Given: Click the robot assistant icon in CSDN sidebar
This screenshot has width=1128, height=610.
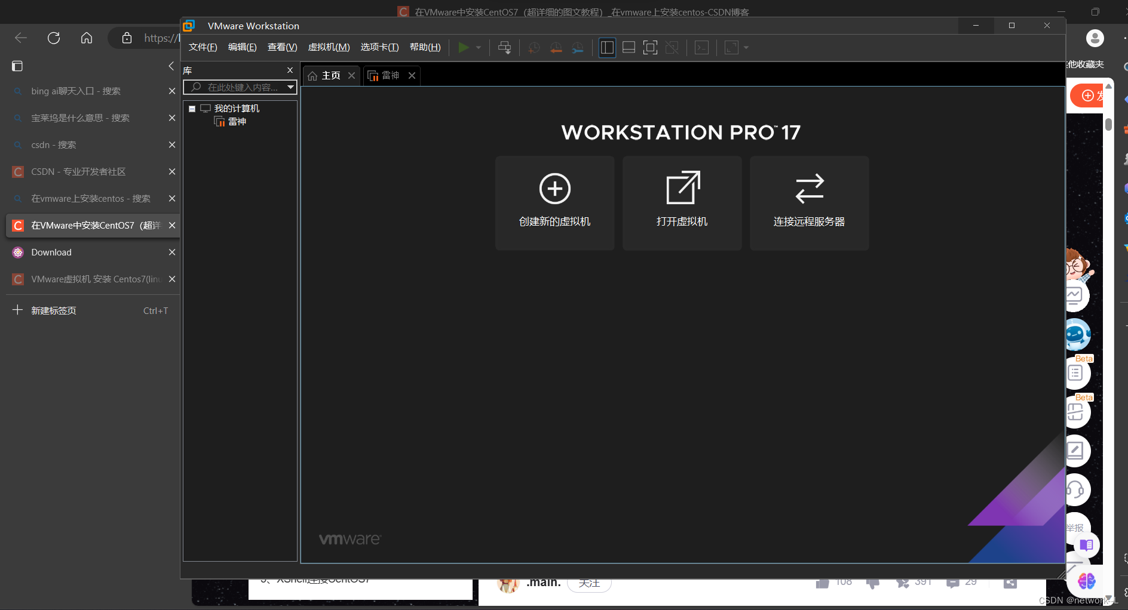Looking at the screenshot, I should [x=1077, y=335].
